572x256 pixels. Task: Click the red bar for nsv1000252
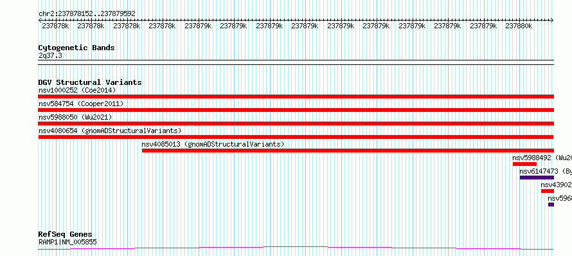coord(296,96)
